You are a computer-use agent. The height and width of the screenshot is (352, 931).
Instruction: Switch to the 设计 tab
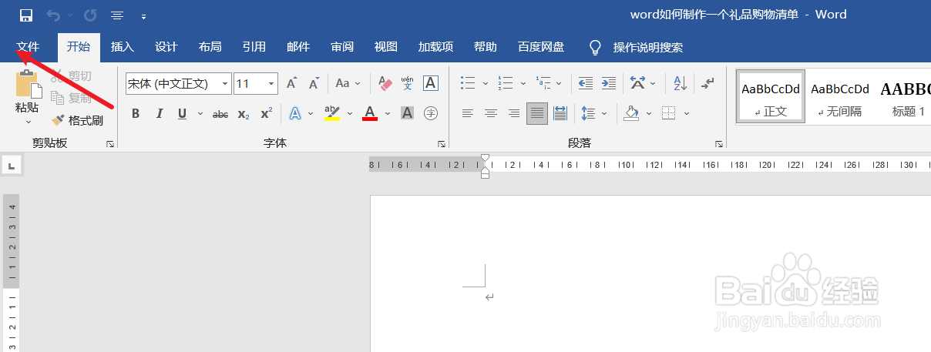[166, 47]
